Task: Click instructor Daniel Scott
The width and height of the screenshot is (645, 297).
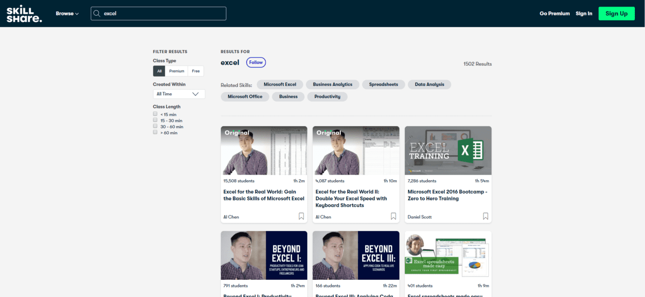Action: pos(420,217)
